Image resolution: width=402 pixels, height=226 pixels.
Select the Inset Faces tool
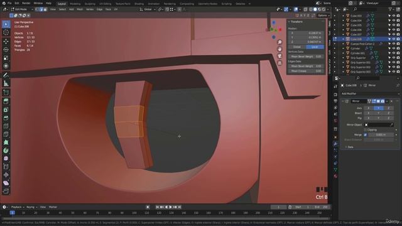tap(6, 110)
